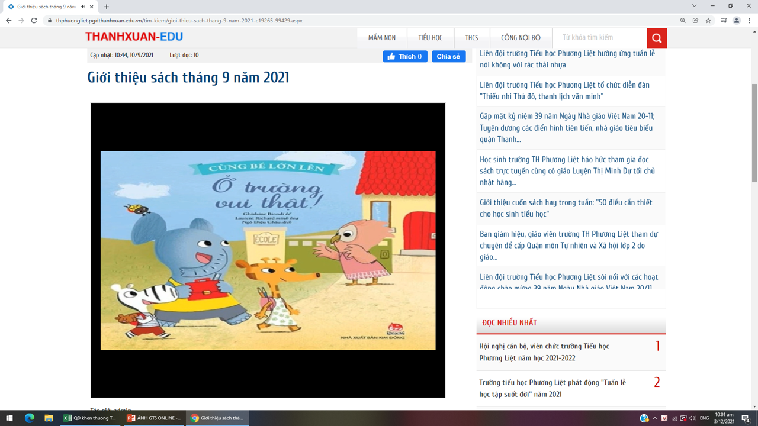Open article about nói không với rác thải nhựa
Screen dimensions: 758x426
point(567,59)
